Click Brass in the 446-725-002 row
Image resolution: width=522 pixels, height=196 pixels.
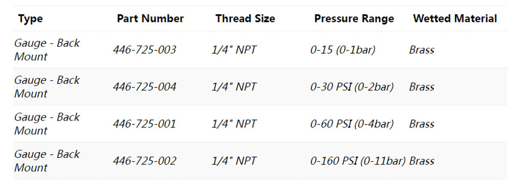[422, 161]
